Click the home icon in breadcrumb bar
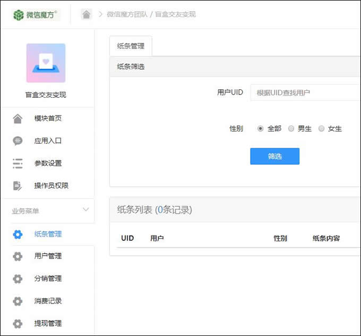The image size is (361, 336). [x=87, y=14]
